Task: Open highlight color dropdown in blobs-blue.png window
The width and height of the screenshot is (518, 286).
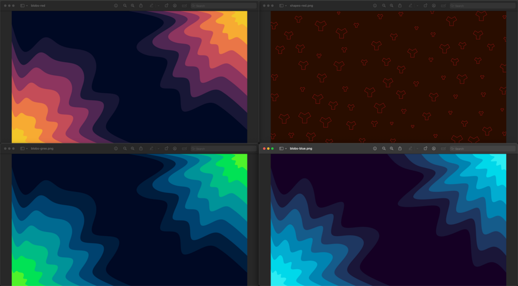Action: point(417,149)
